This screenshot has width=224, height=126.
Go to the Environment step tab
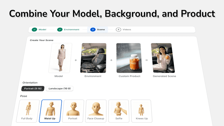pos(68,29)
